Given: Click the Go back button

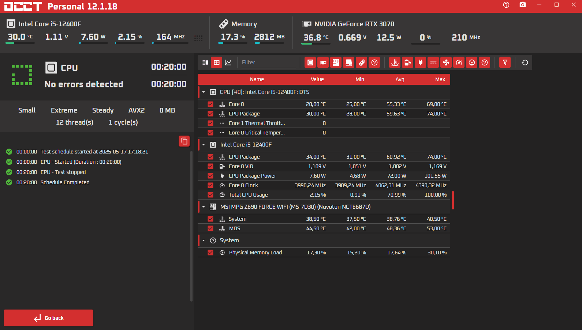Looking at the screenshot, I should [x=48, y=318].
